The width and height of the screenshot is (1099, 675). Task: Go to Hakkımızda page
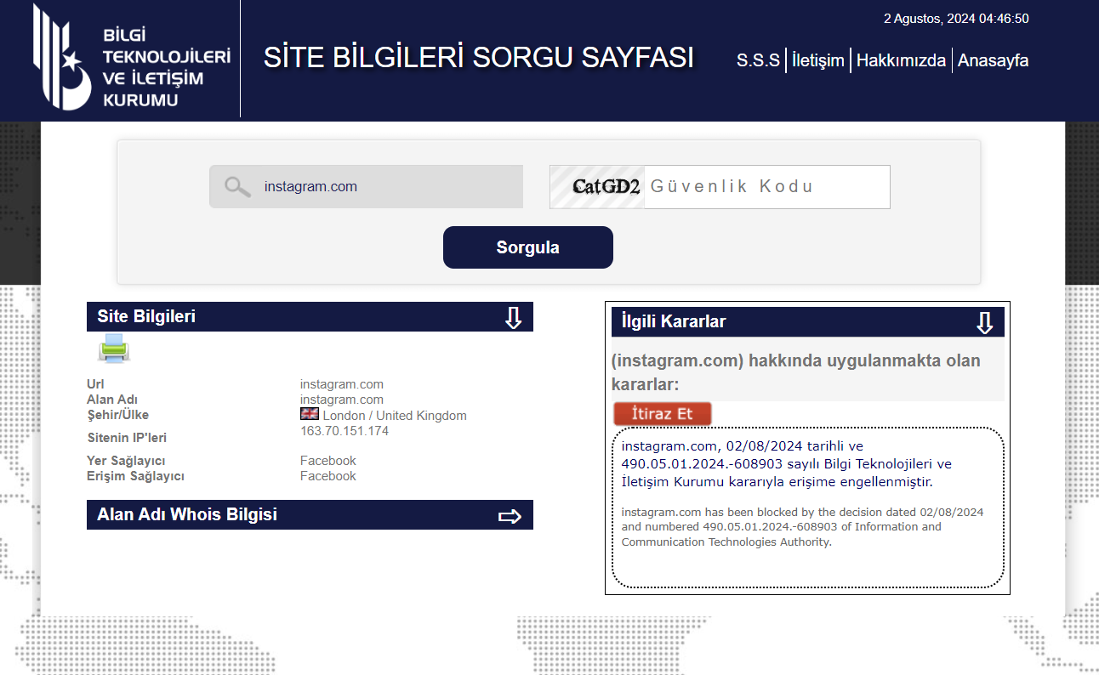tap(901, 60)
